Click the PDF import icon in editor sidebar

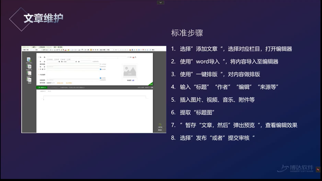[29, 73]
